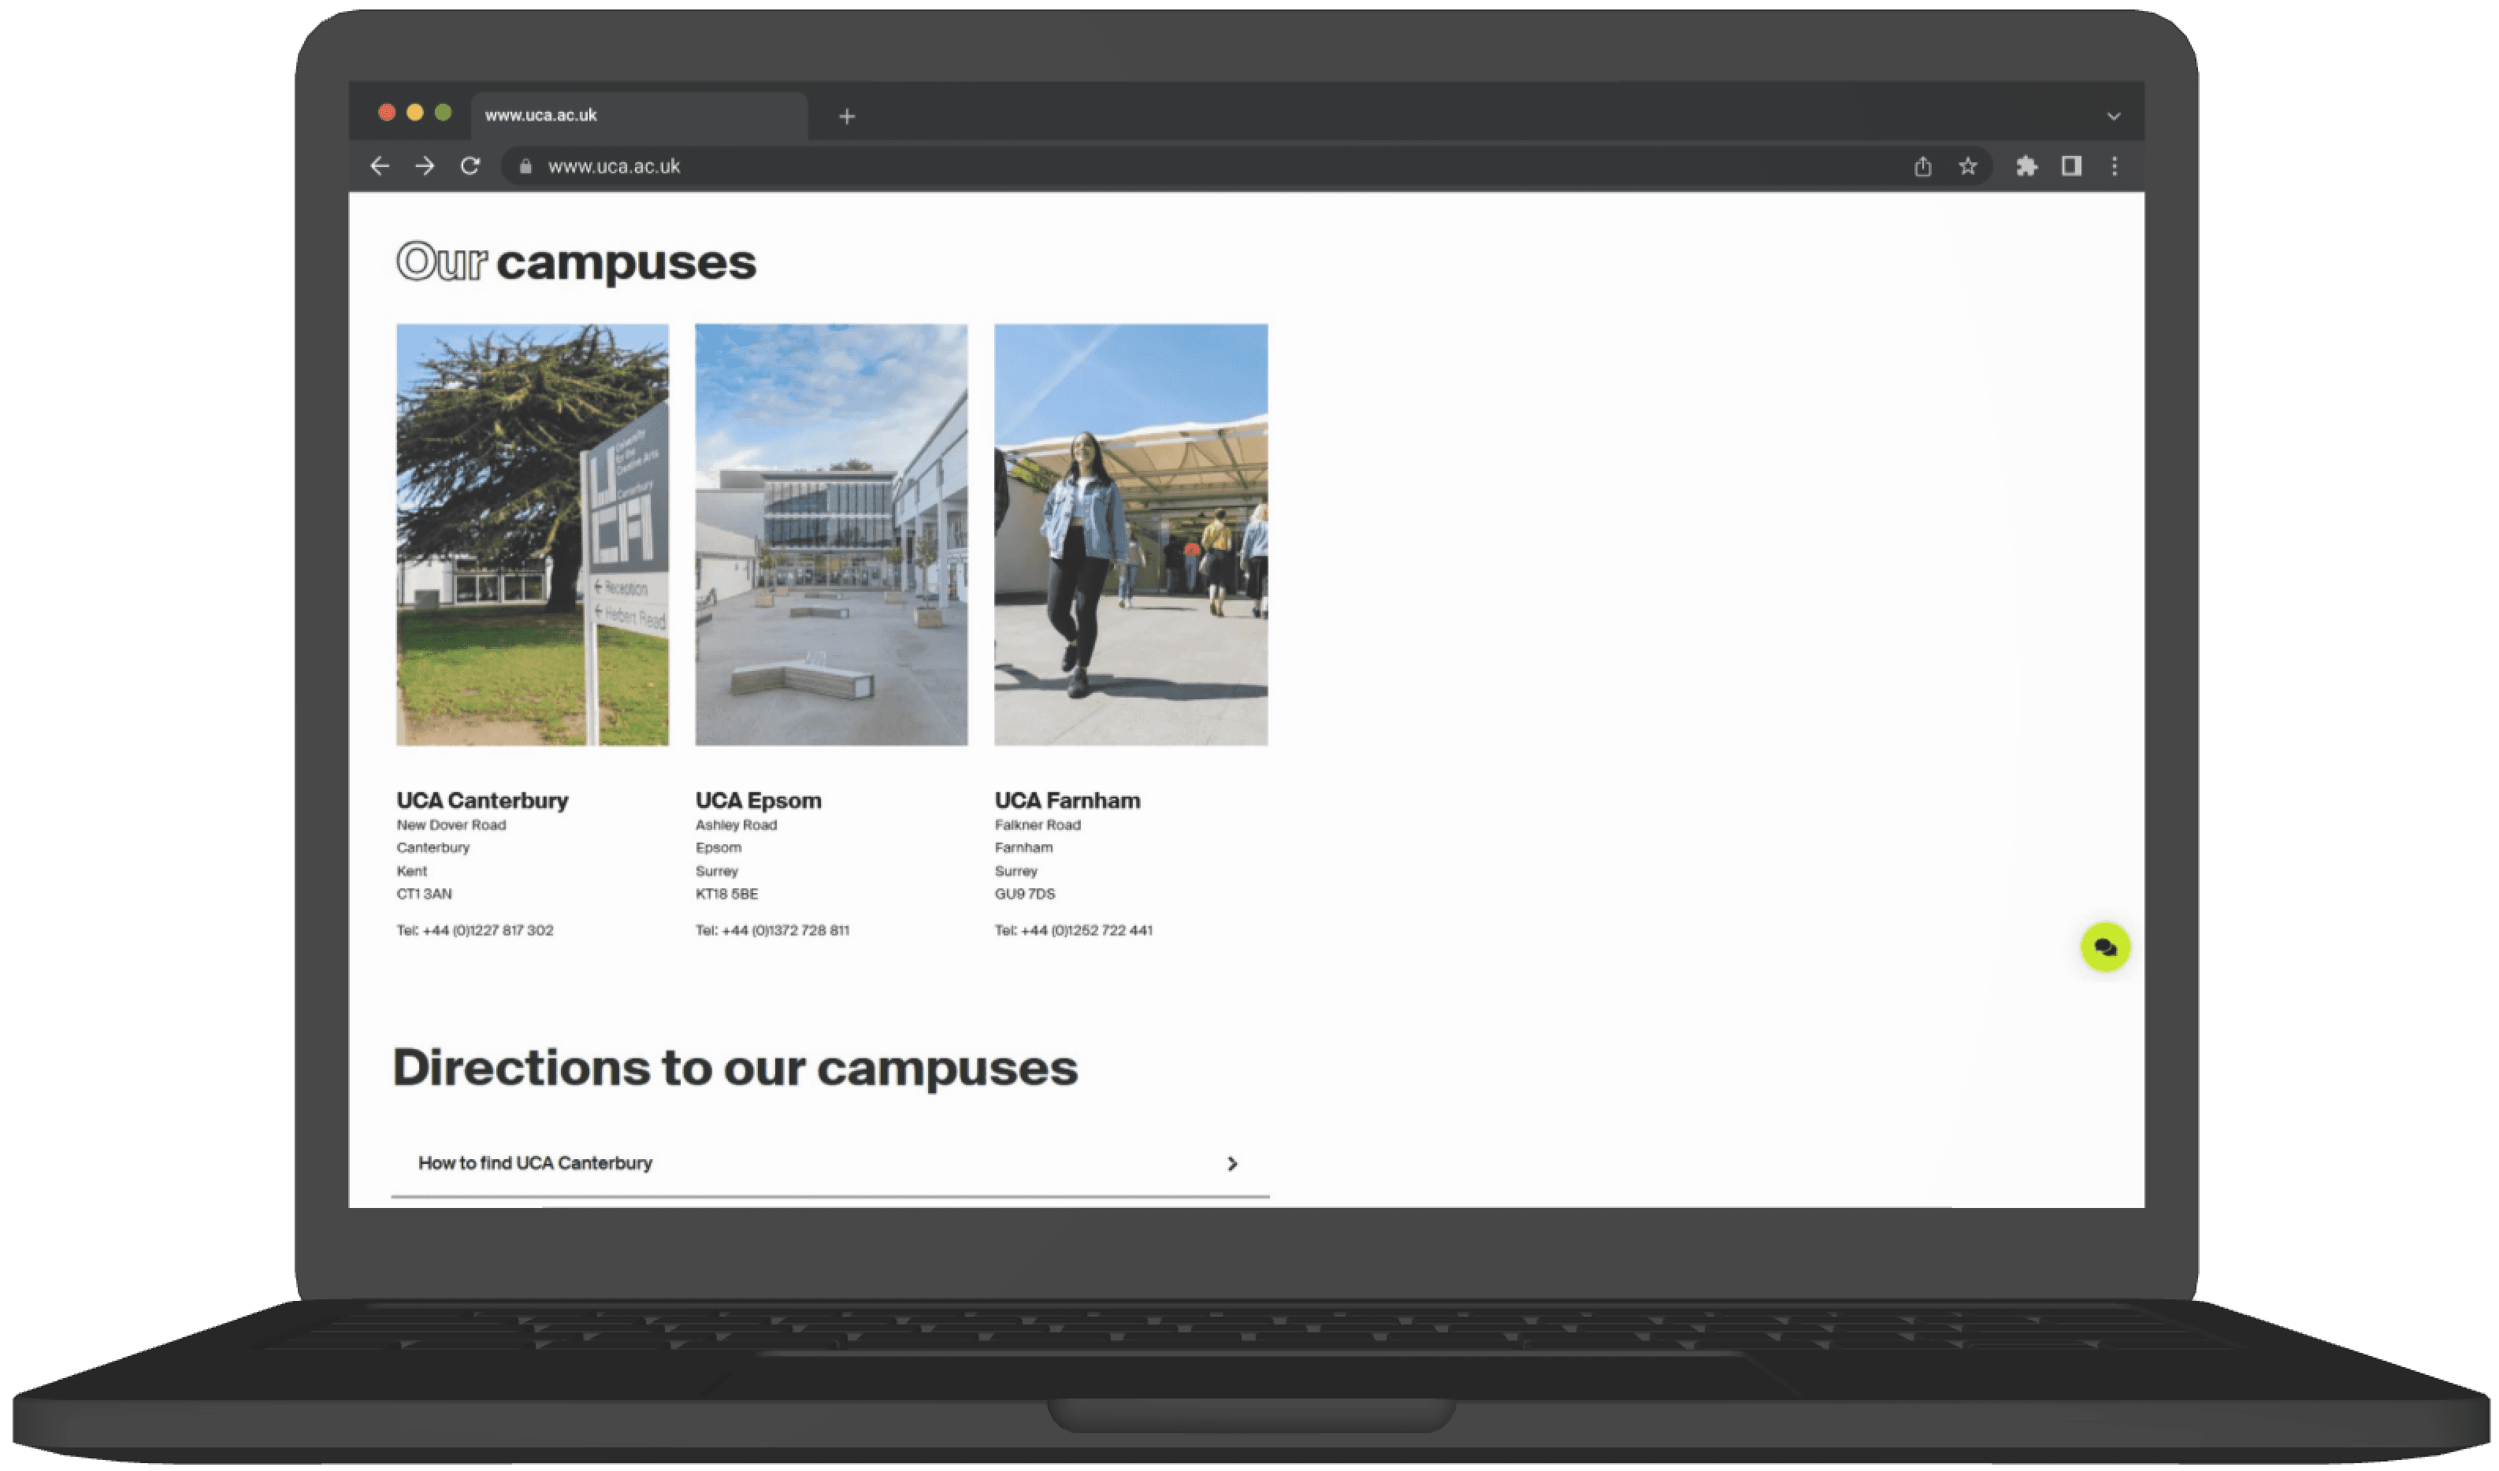Click the share page icon
The image size is (2499, 1471).
click(x=1923, y=166)
